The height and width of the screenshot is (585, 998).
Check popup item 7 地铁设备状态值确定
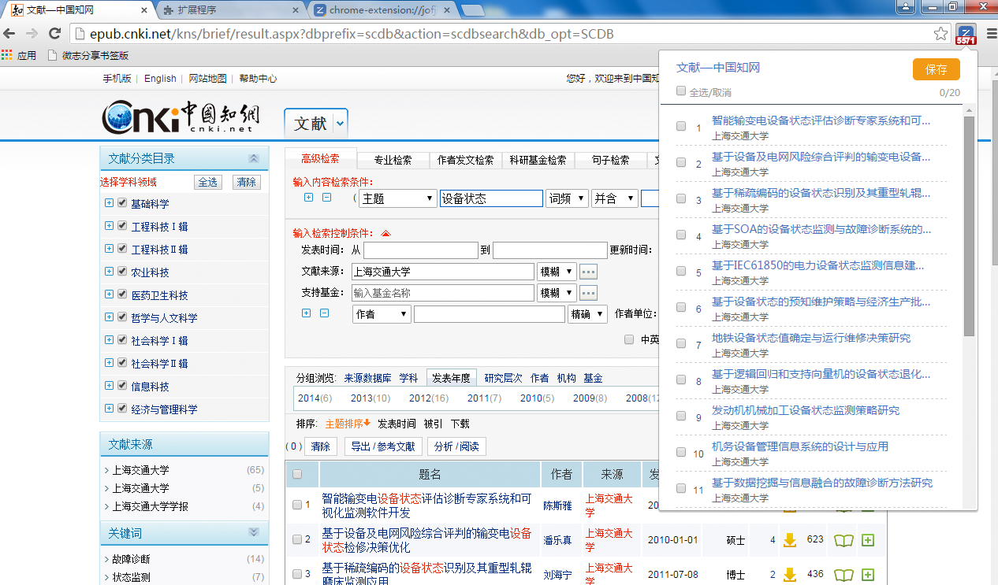pyautogui.click(x=681, y=343)
